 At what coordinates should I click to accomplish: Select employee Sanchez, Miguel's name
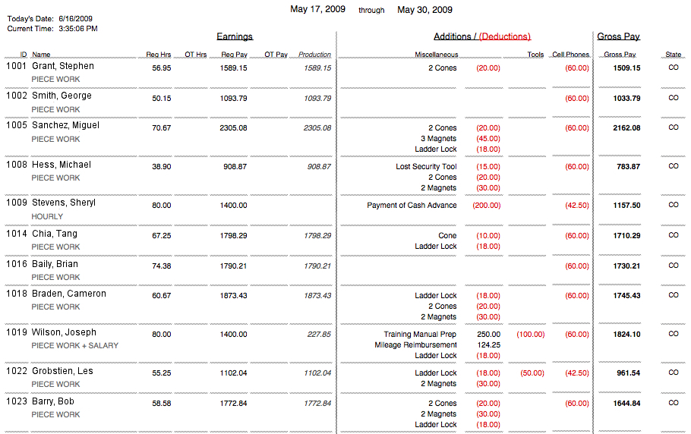[65, 125]
